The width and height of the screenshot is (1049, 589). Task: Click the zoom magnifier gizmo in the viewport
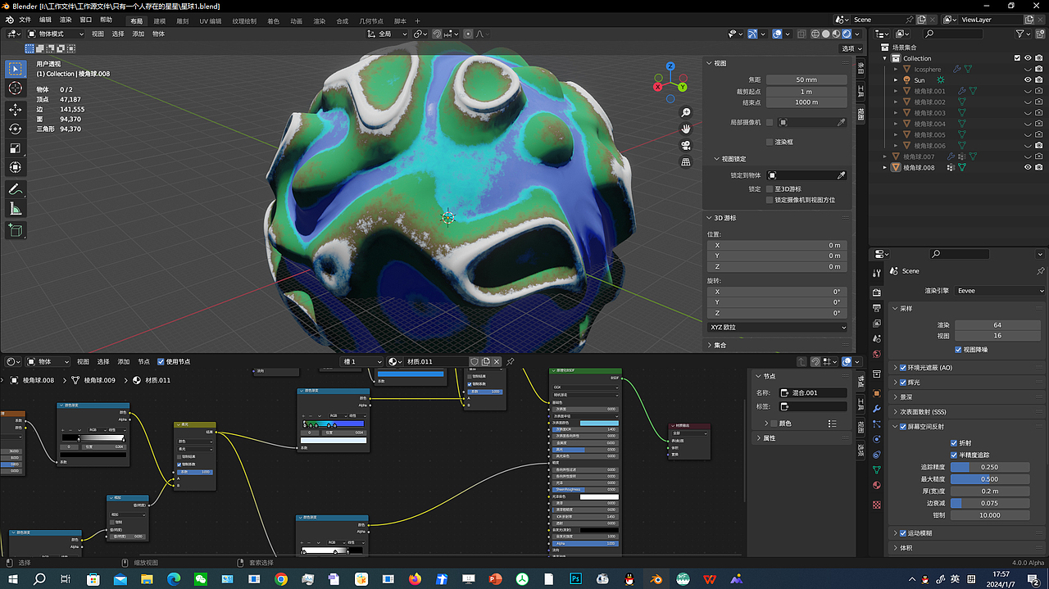click(x=686, y=112)
